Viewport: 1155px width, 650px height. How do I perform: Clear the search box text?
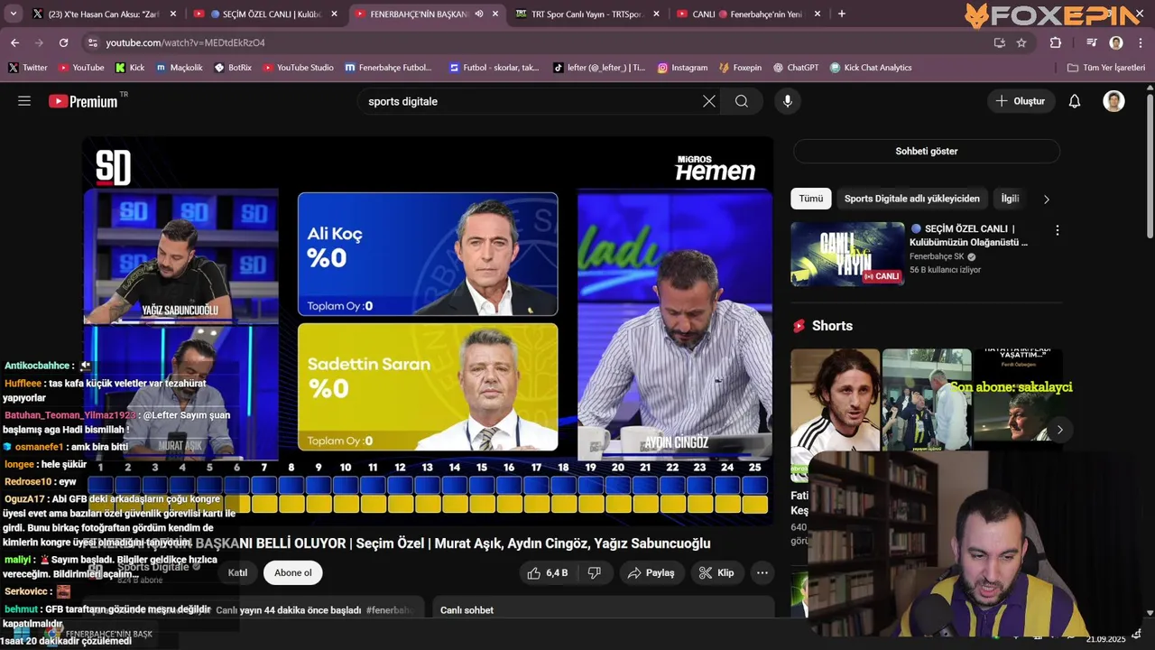tap(709, 101)
